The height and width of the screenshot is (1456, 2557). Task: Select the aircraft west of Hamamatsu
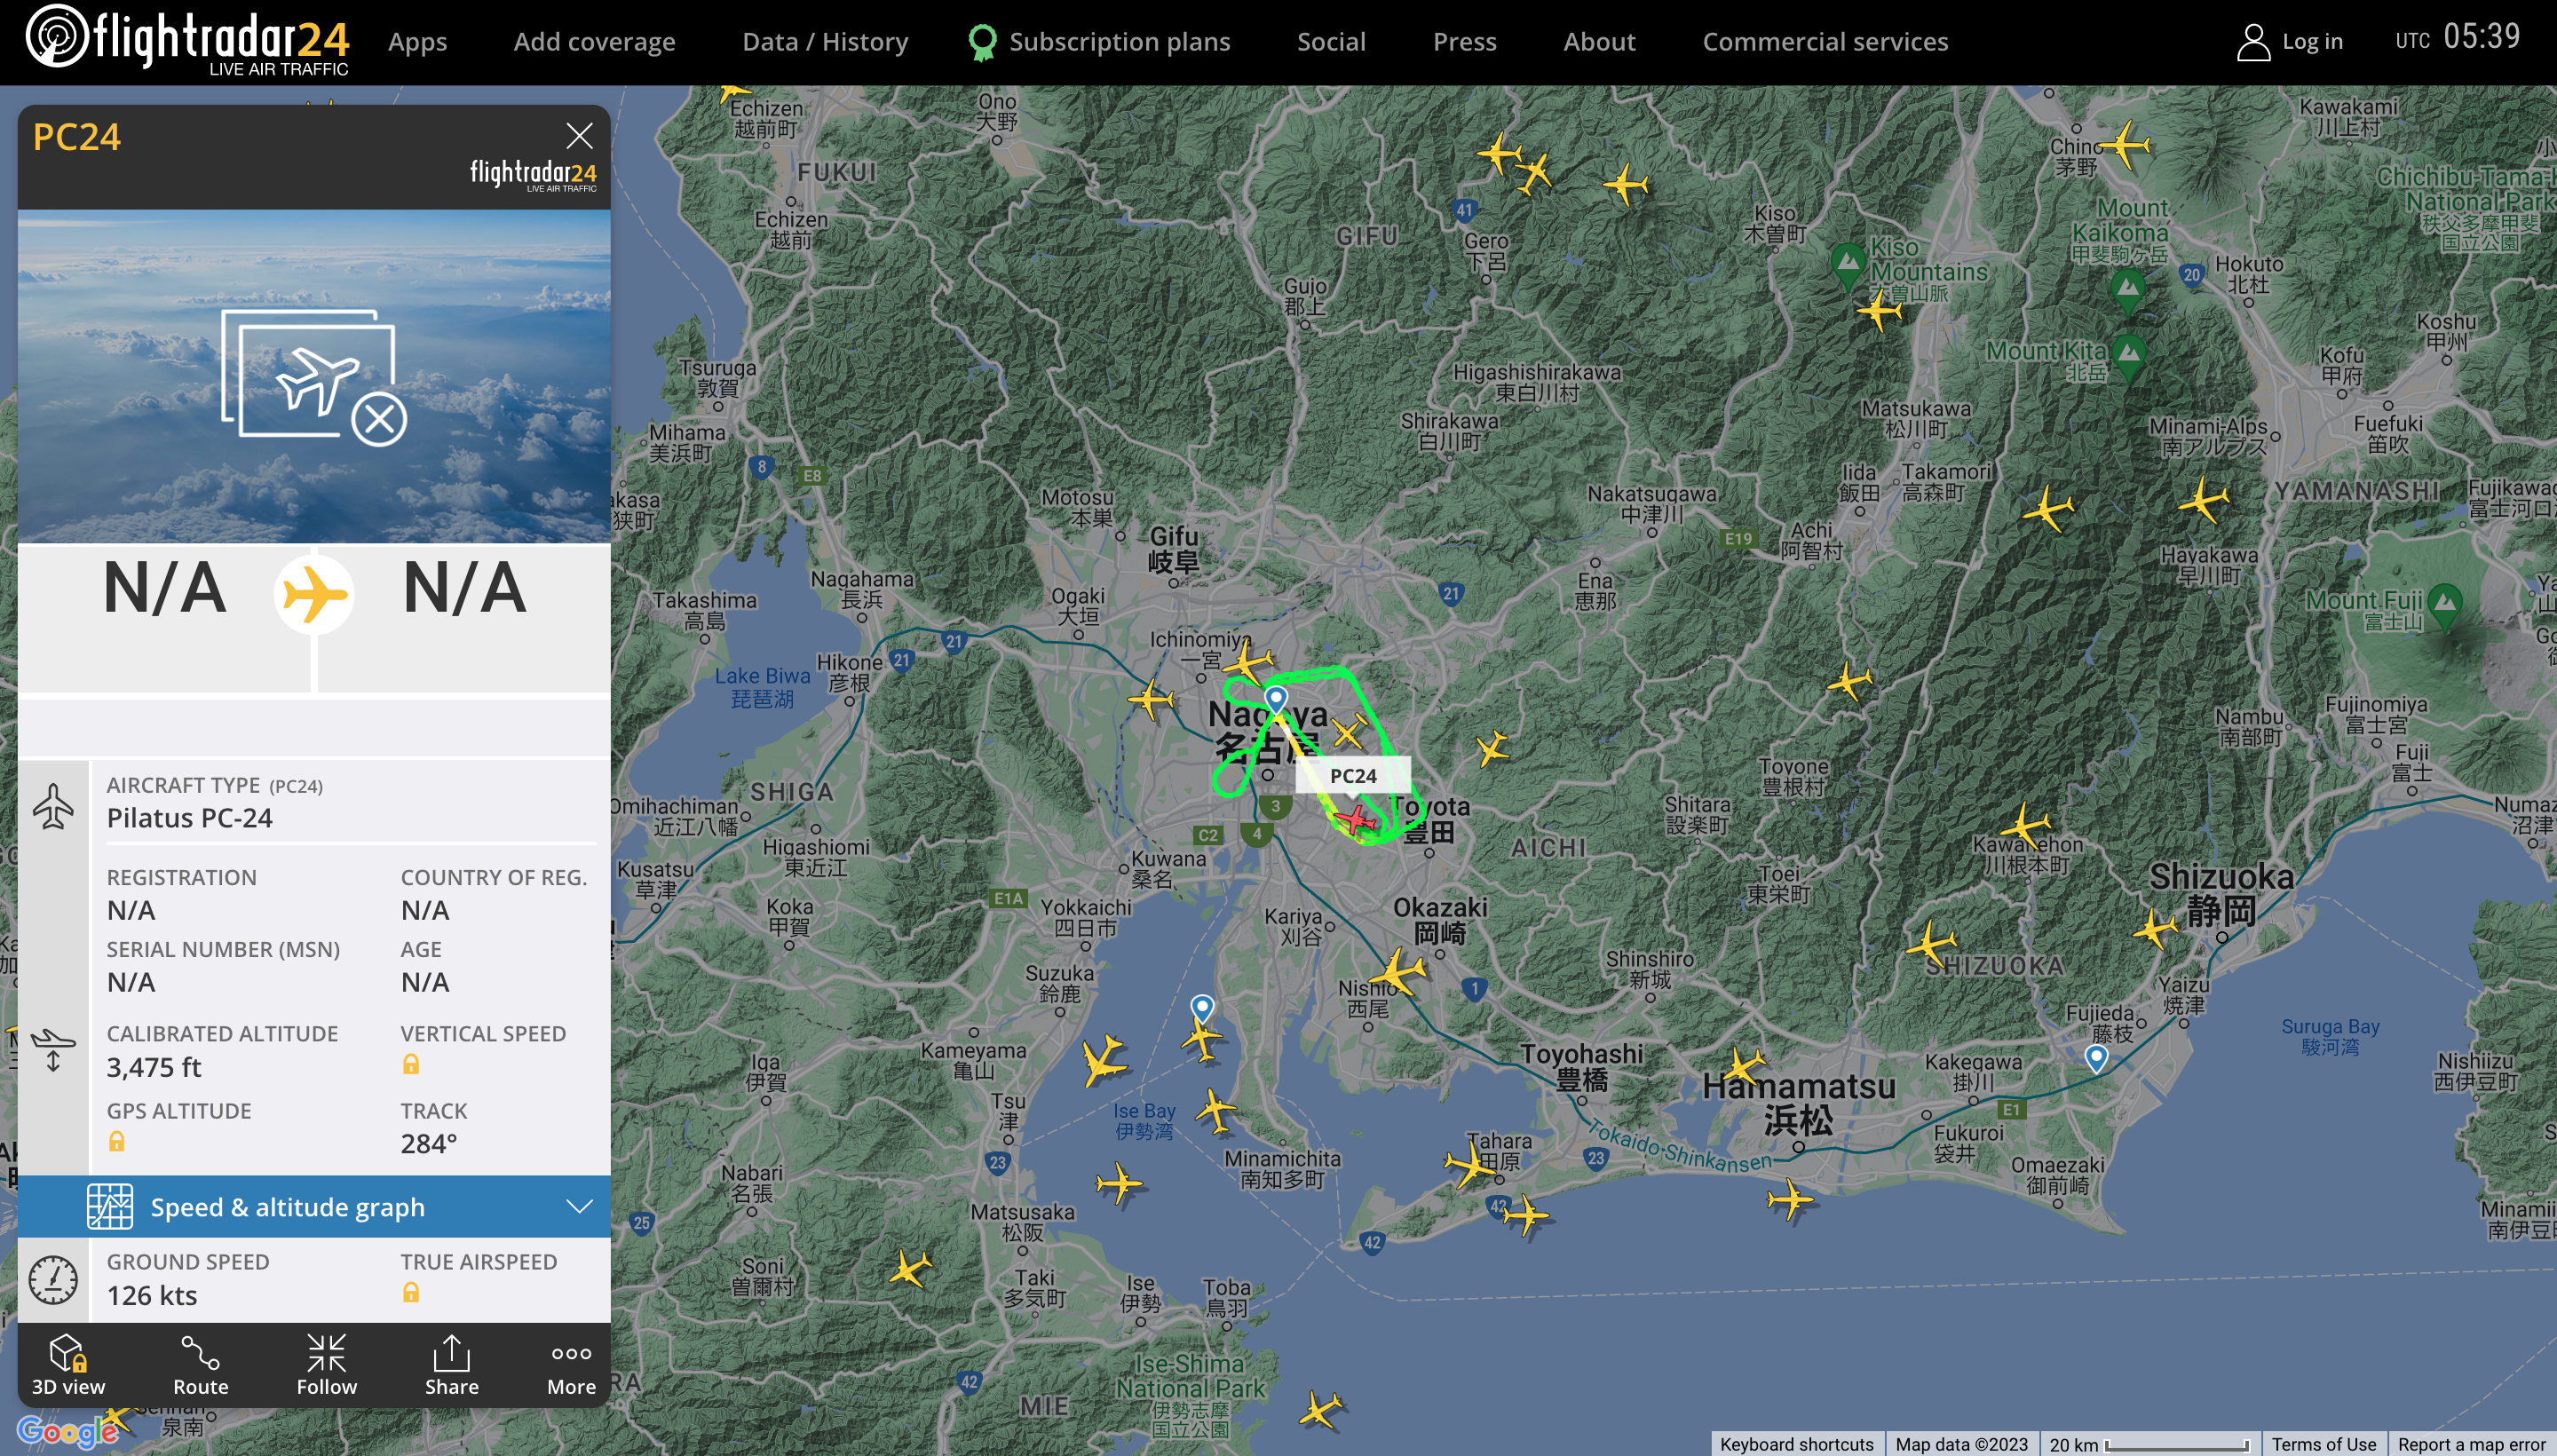point(1745,1067)
